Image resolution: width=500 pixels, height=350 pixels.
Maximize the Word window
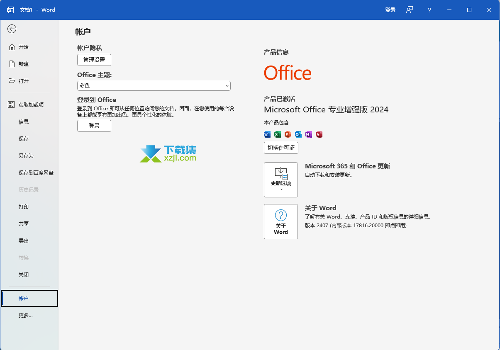(x=469, y=10)
